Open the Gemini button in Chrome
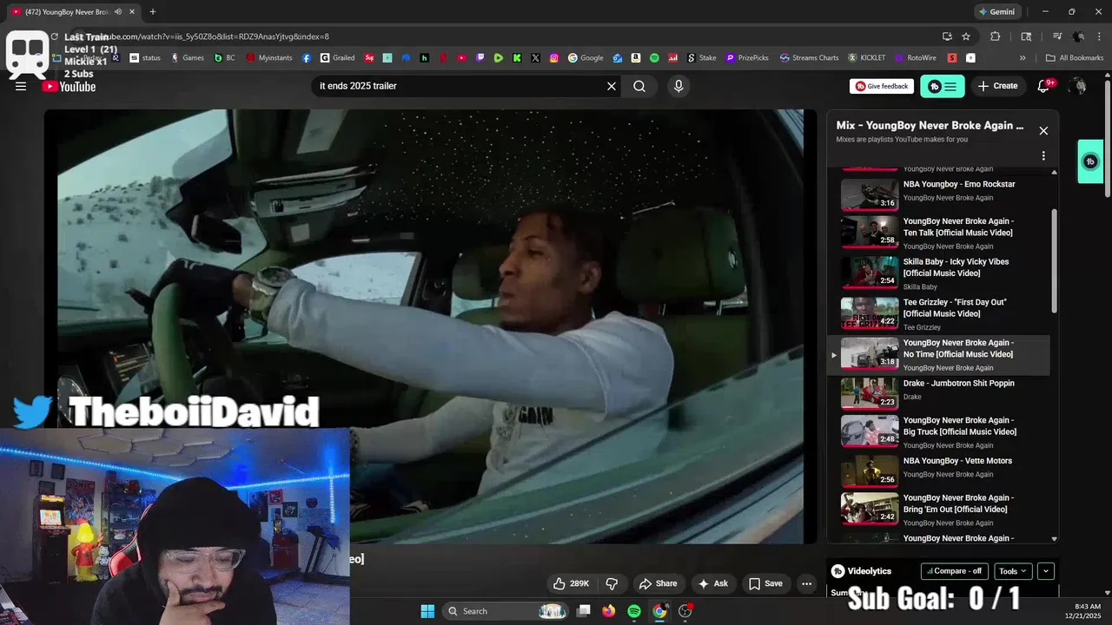This screenshot has width=1112, height=625. click(x=996, y=12)
